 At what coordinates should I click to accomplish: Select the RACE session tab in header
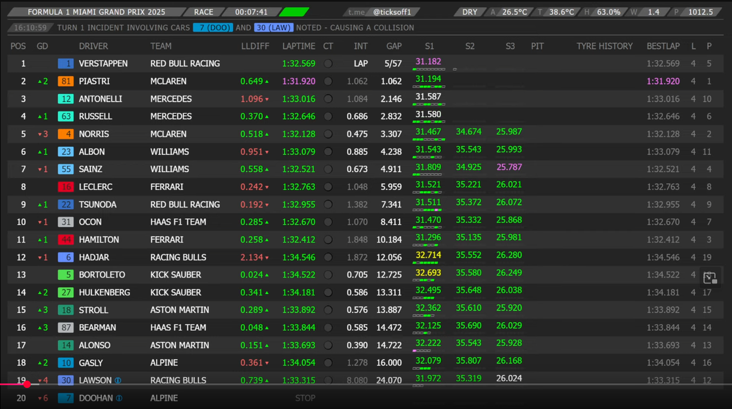pyautogui.click(x=204, y=12)
